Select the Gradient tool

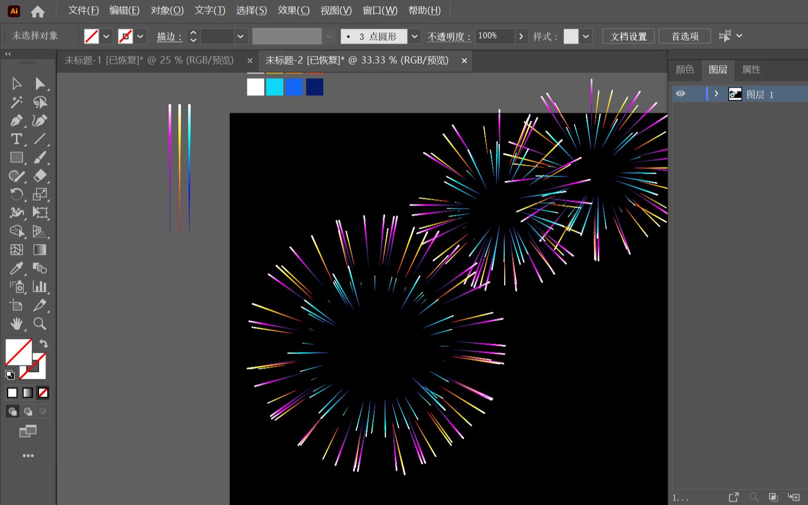click(40, 250)
